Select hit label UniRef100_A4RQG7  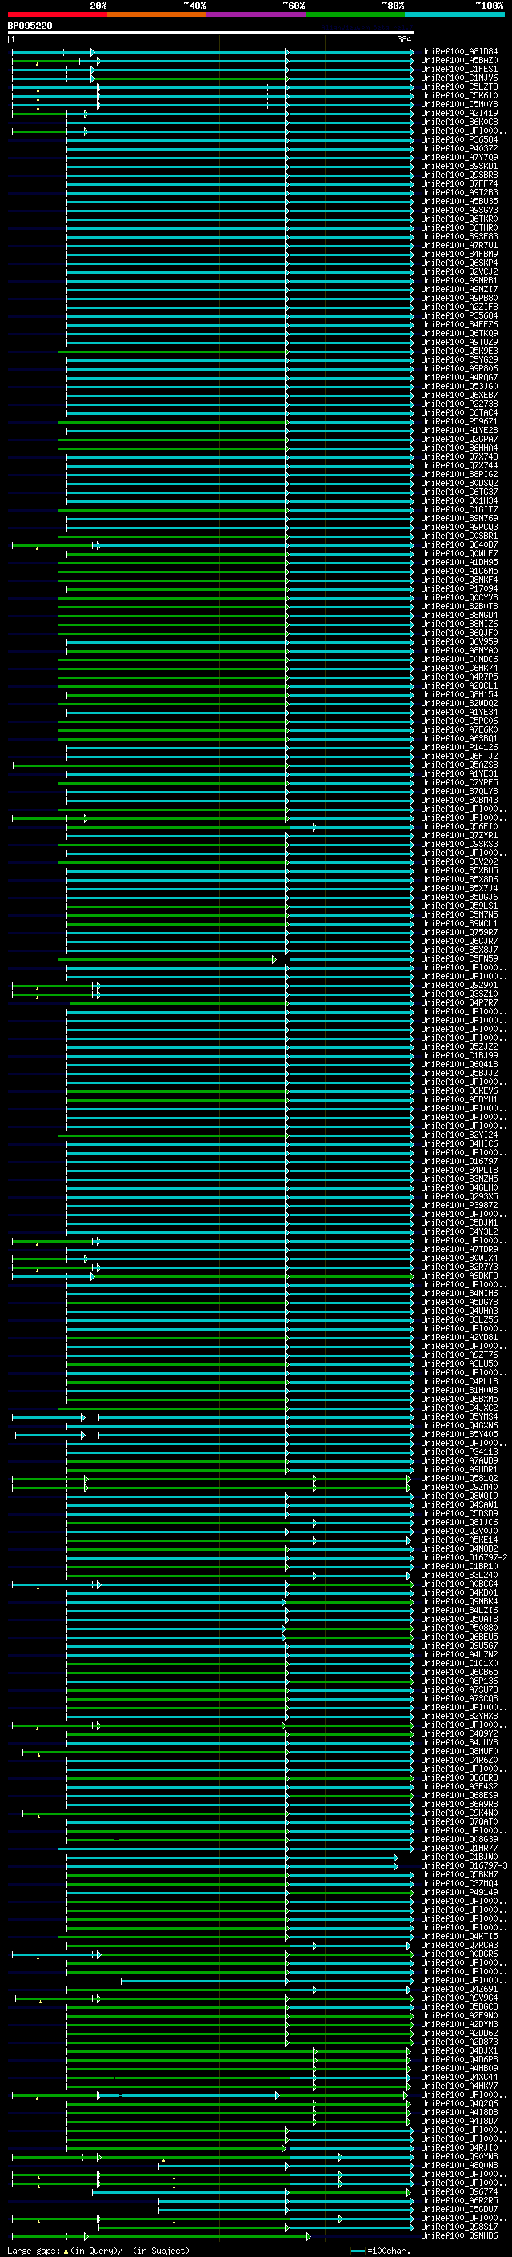459,378
